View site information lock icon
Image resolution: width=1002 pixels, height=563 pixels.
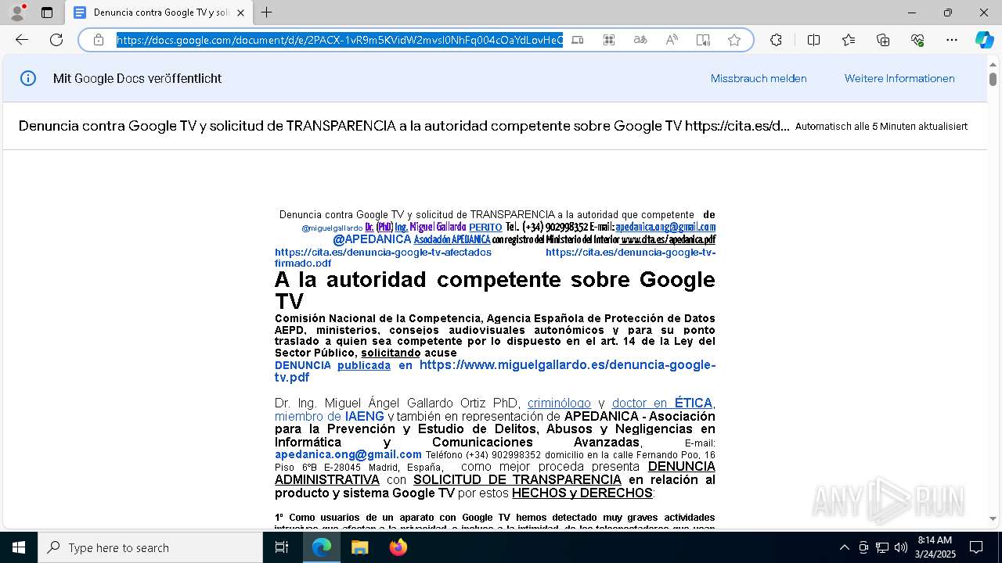point(99,40)
